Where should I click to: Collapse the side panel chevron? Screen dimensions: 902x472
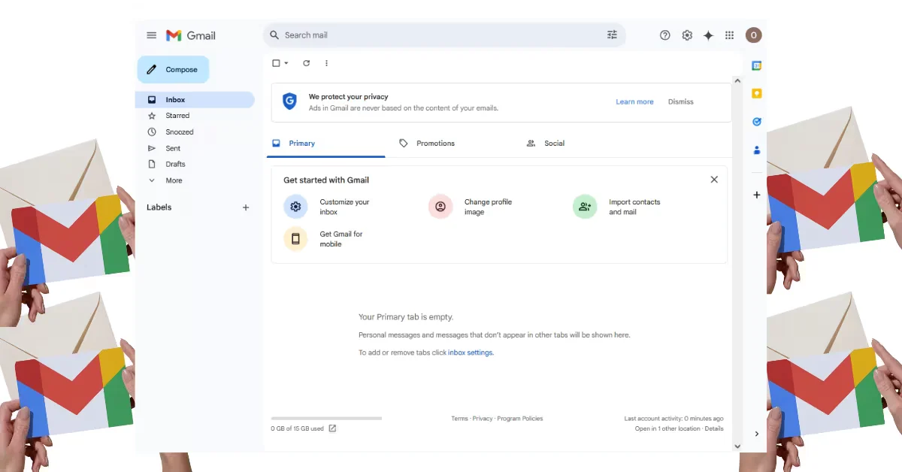point(756,434)
